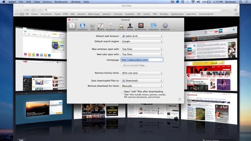Screen dimensions: 251x141
Task: Open the Time Machine menu bar icon
Action: pyautogui.click(x=182, y=2)
